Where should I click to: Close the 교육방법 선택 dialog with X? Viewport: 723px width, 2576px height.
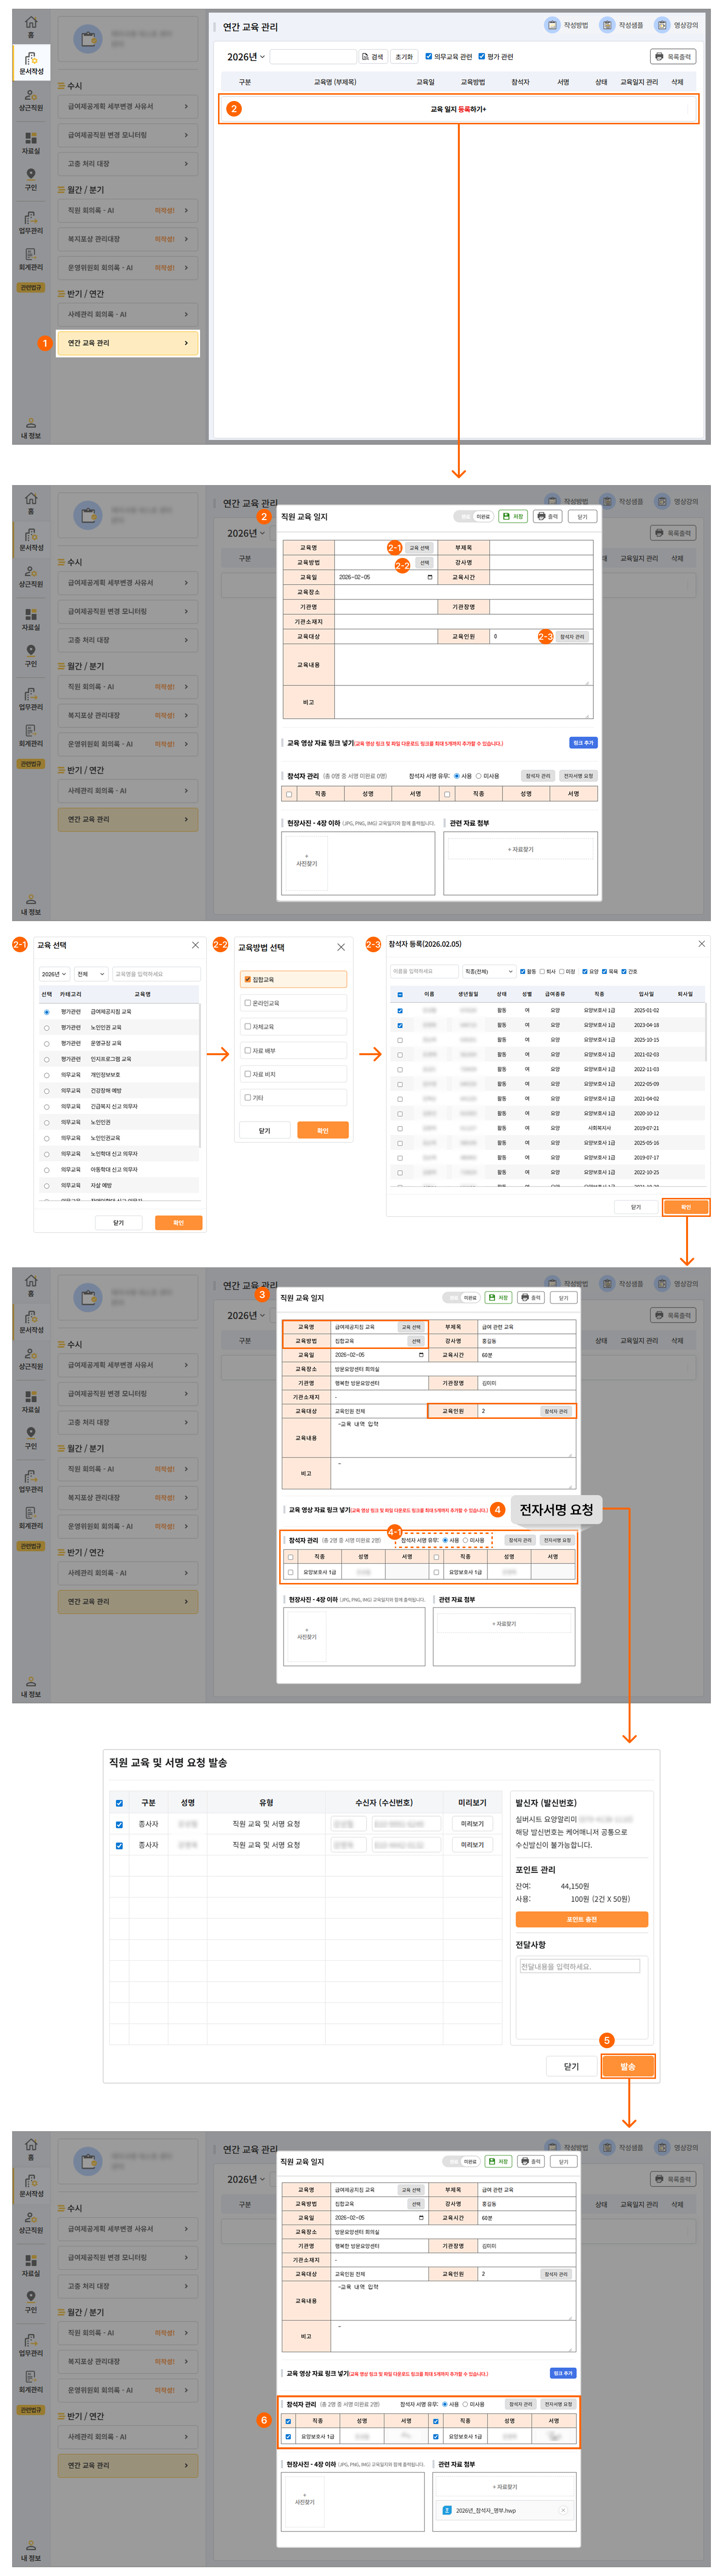341,946
